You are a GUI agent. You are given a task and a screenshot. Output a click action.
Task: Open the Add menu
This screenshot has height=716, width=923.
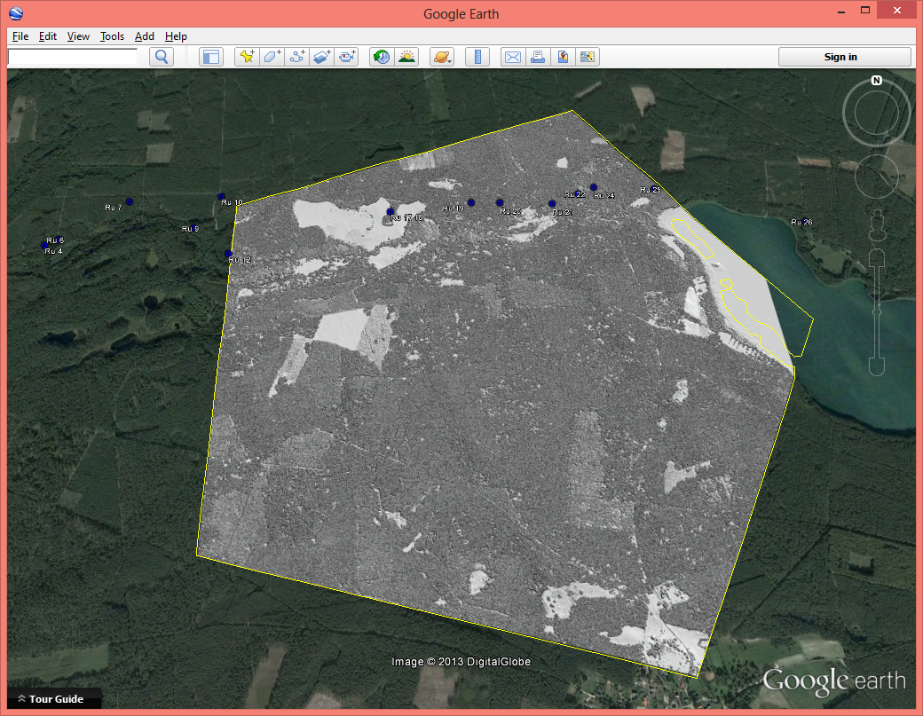point(144,36)
